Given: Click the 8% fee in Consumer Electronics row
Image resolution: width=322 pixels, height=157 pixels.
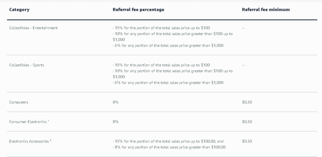Looking at the screenshot, I should 115,122.
